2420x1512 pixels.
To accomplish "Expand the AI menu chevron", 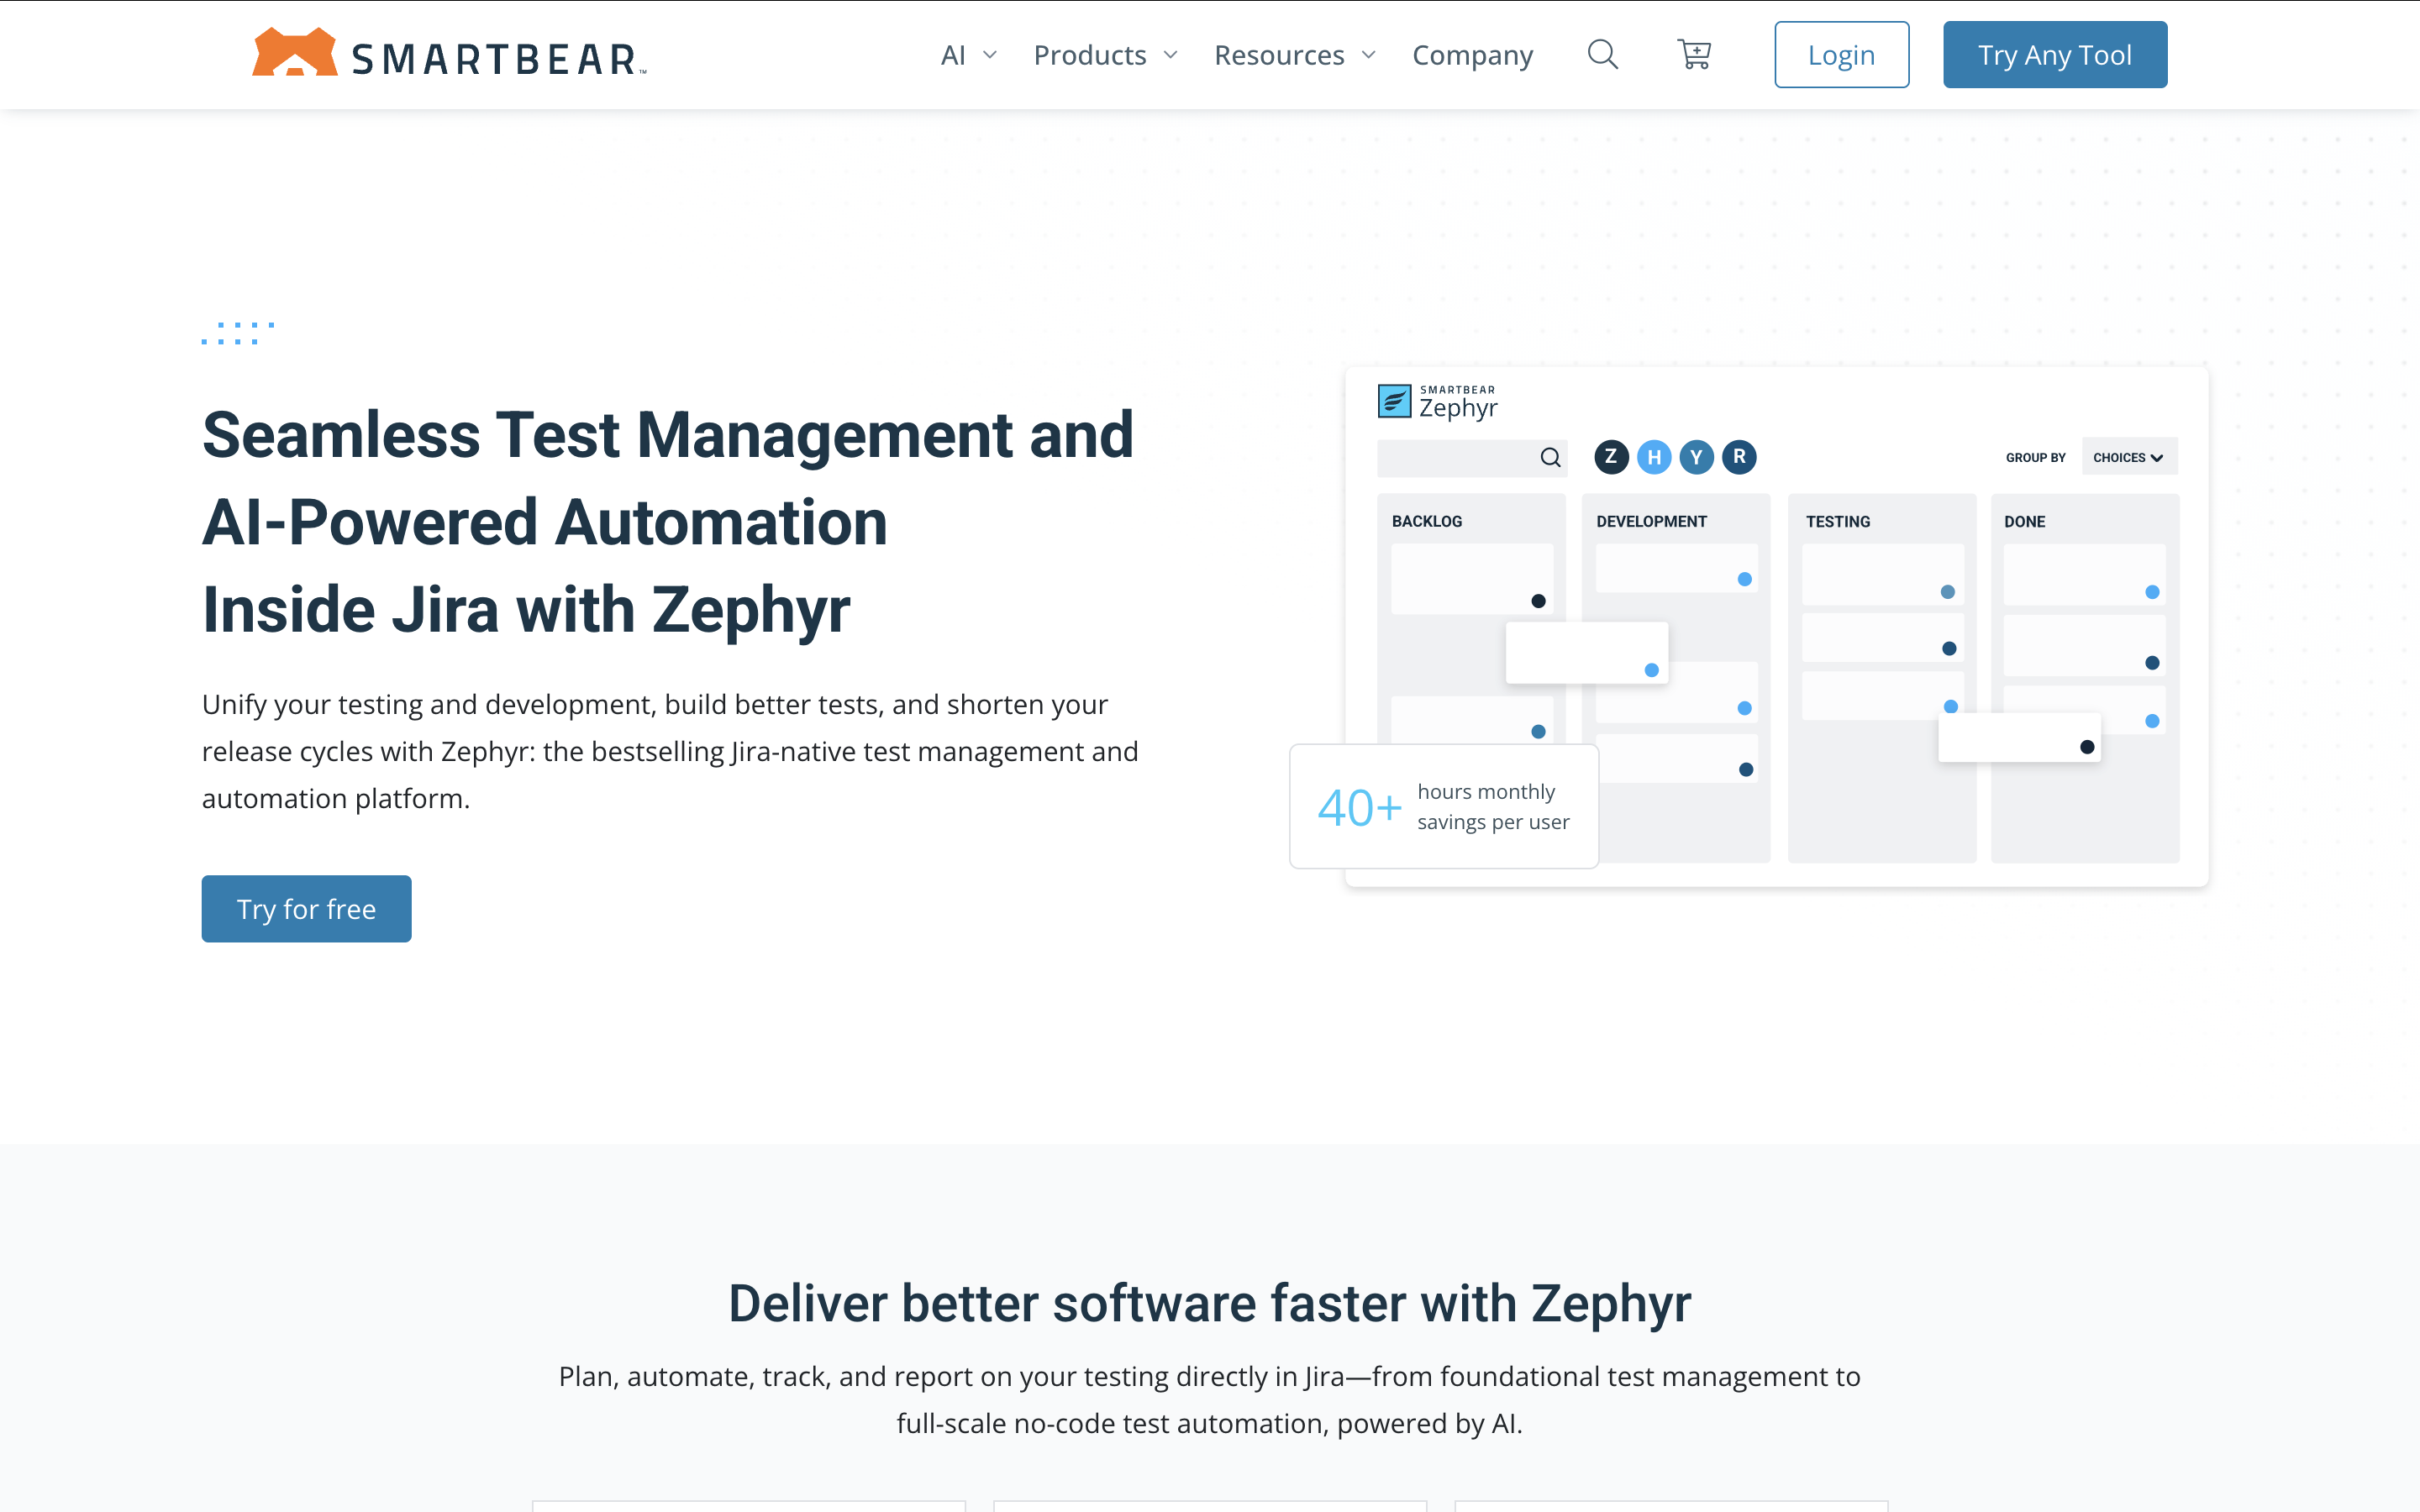I will 989,55.
